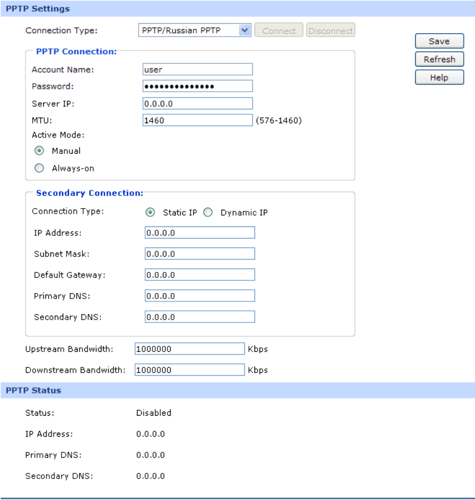
Task: Click the Disconnect button
Action: [x=331, y=31]
